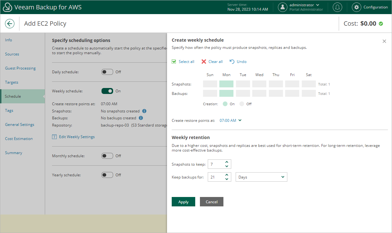Open the 07:00 AM restore point time dropdown
Viewport: 392px width, 233px height.
coord(231,121)
